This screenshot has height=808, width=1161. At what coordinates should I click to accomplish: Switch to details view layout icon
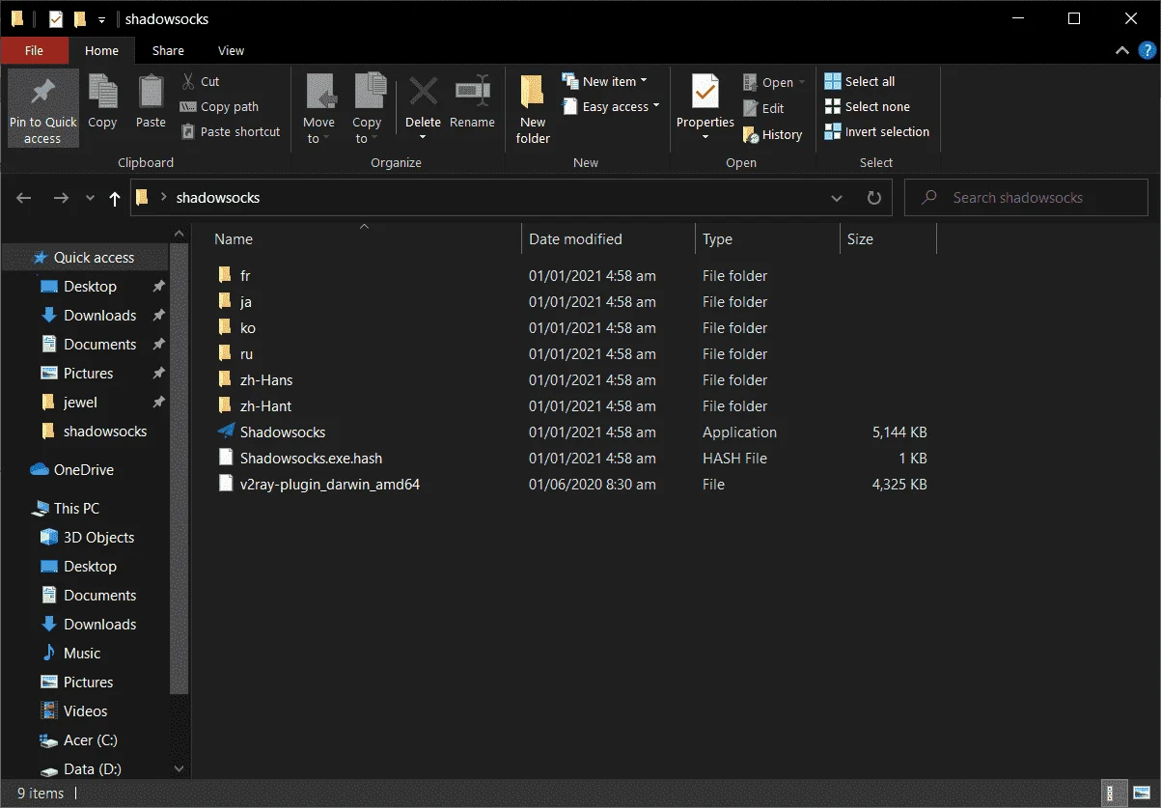[1114, 794]
